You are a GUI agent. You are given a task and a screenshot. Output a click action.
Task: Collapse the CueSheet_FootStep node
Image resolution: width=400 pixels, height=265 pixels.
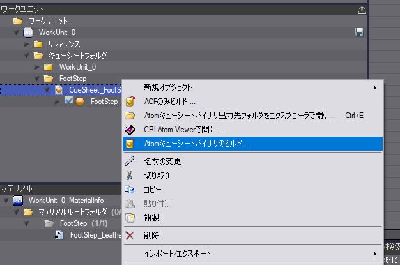pos(47,90)
